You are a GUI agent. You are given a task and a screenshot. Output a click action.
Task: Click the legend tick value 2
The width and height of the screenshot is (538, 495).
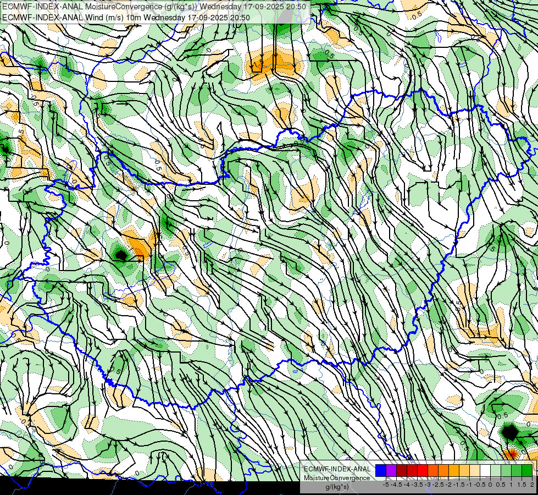pos(533,485)
